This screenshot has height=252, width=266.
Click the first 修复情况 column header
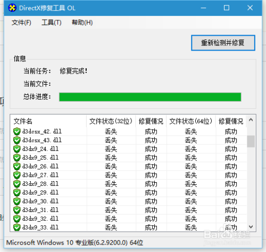[151, 121]
